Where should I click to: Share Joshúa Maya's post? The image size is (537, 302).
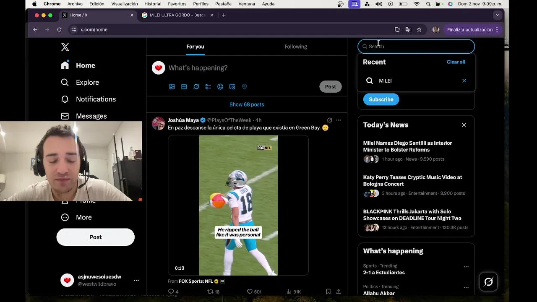pos(339,292)
